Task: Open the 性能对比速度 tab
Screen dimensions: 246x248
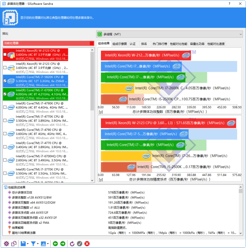Action: 216,44
